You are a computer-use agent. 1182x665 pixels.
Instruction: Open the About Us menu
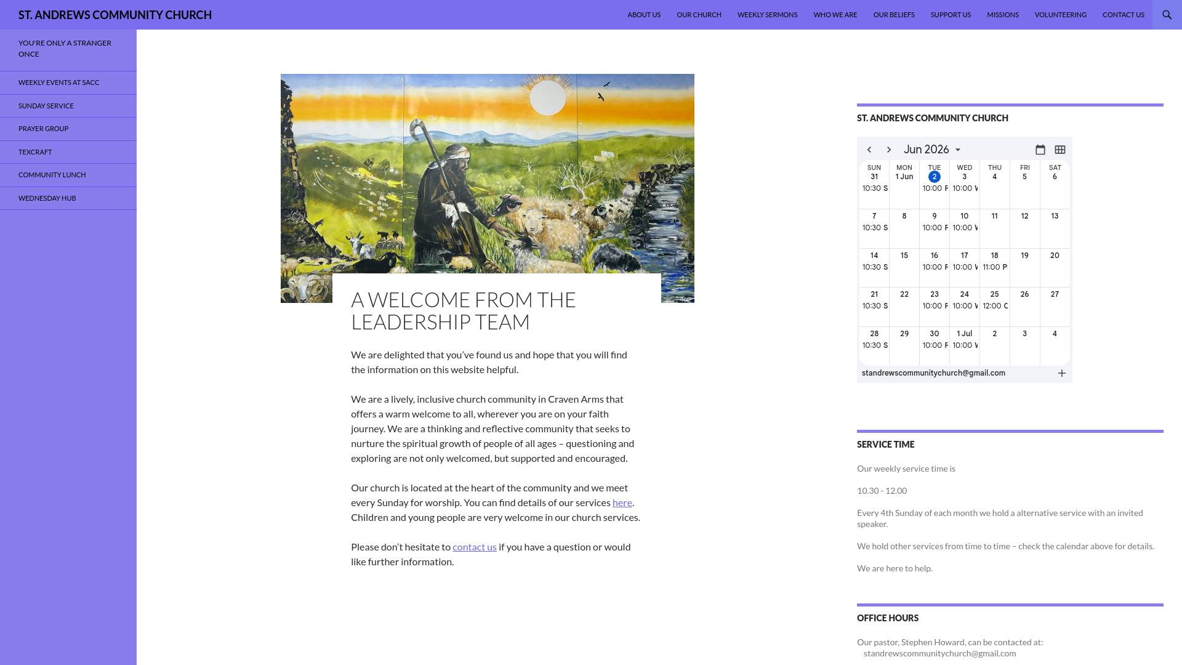[644, 15]
